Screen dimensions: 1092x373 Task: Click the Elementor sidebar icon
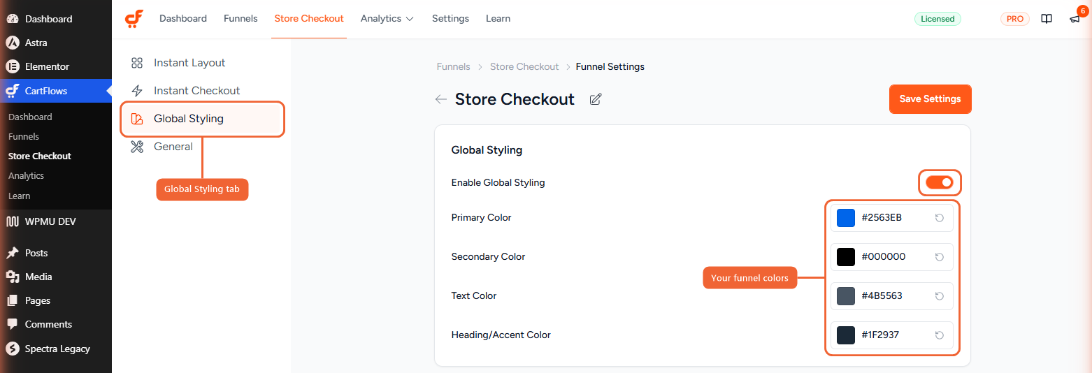click(x=12, y=66)
